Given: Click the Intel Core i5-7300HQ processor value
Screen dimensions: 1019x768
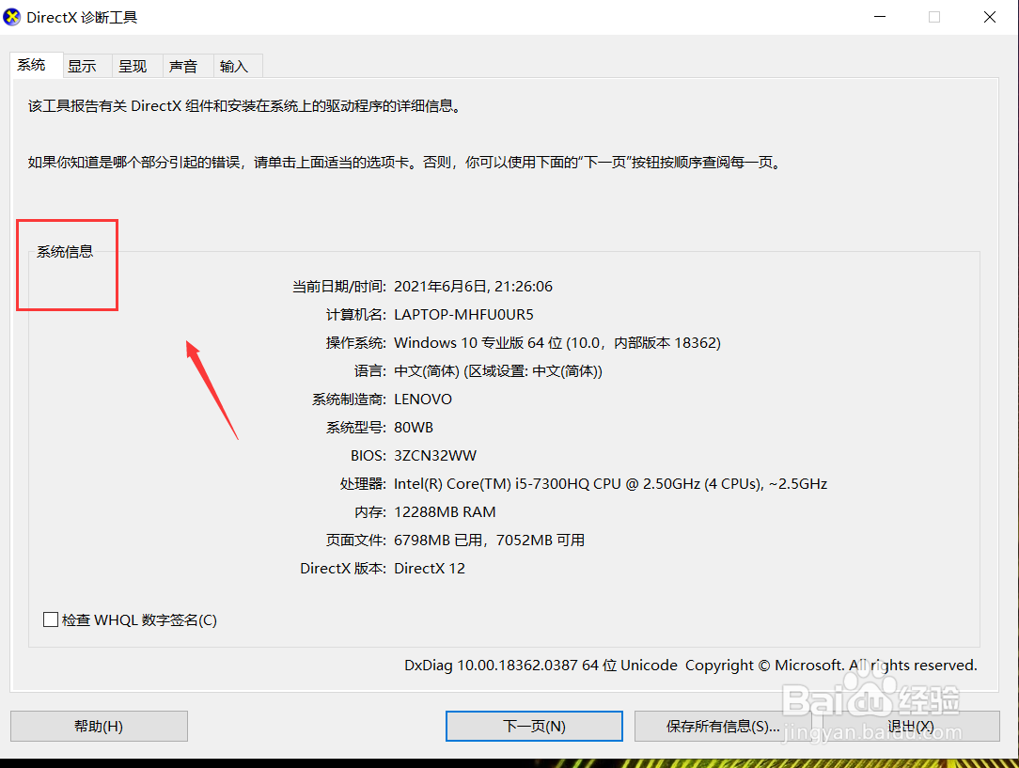Looking at the screenshot, I should (610, 483).
